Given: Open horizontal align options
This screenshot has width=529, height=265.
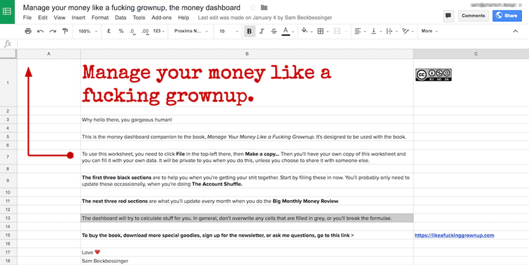Looking at the screenshot, I should (358, 31).
